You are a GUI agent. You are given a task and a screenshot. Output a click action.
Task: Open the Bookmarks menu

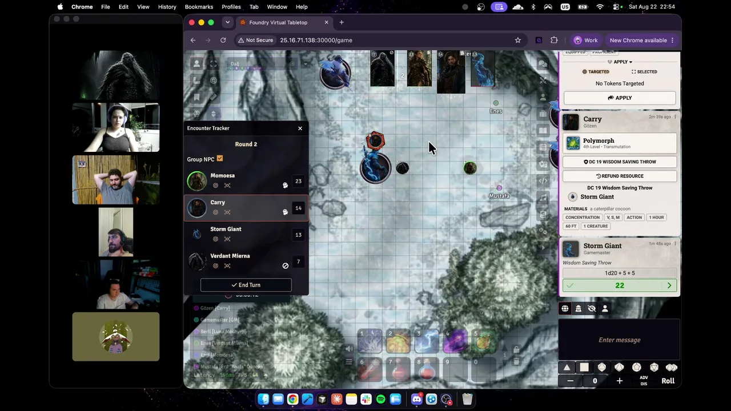199,7
